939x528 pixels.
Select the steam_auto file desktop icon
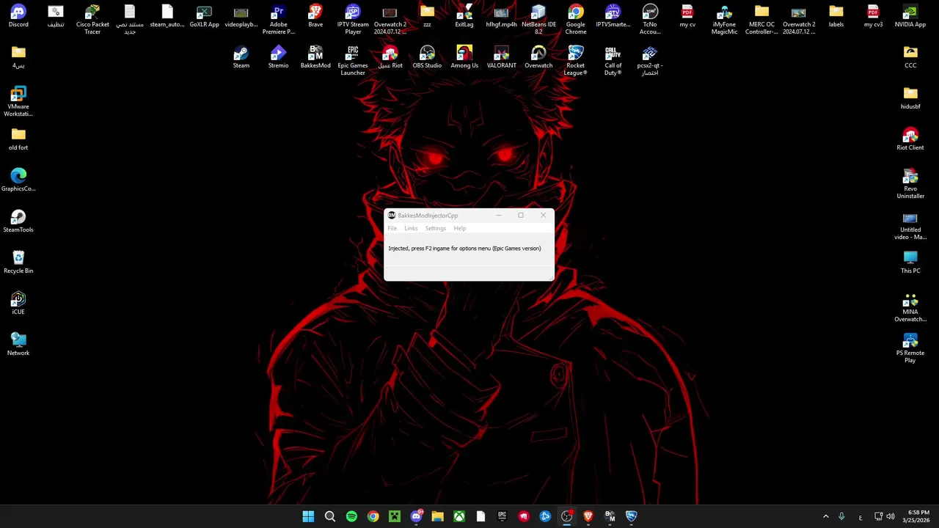167,16
